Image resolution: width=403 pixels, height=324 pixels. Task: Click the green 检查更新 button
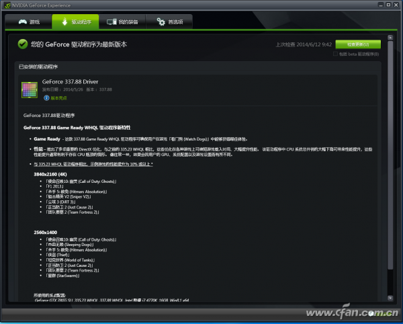click(358, 44)
